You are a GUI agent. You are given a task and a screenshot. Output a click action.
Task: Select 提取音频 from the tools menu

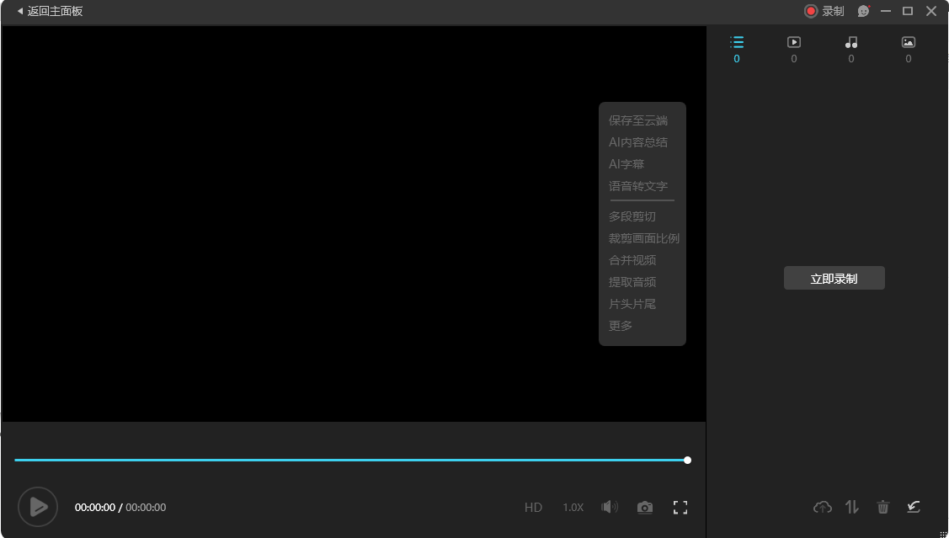(x=632, y=281)
